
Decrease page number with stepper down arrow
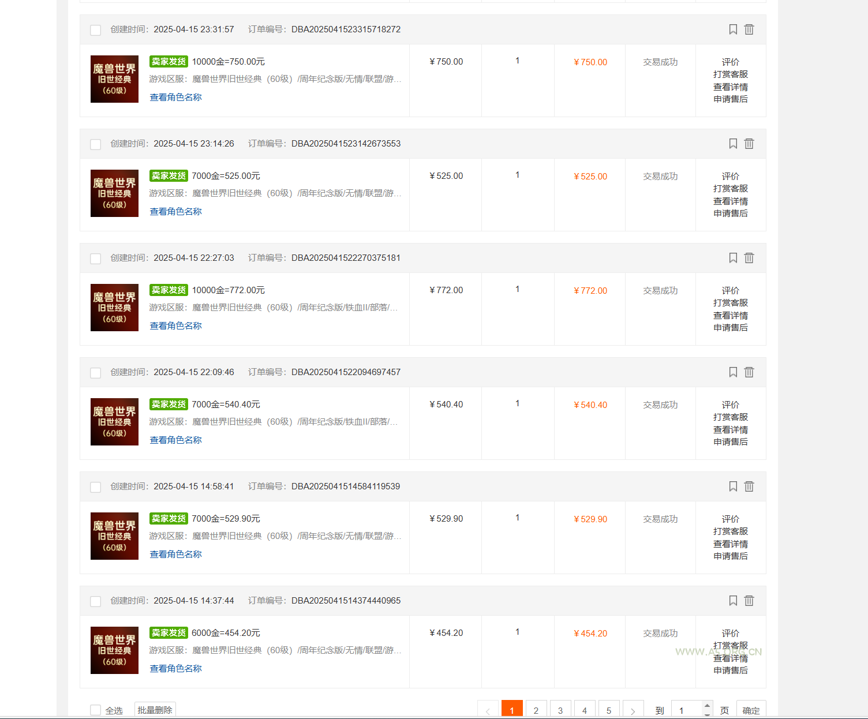[707, 714]
